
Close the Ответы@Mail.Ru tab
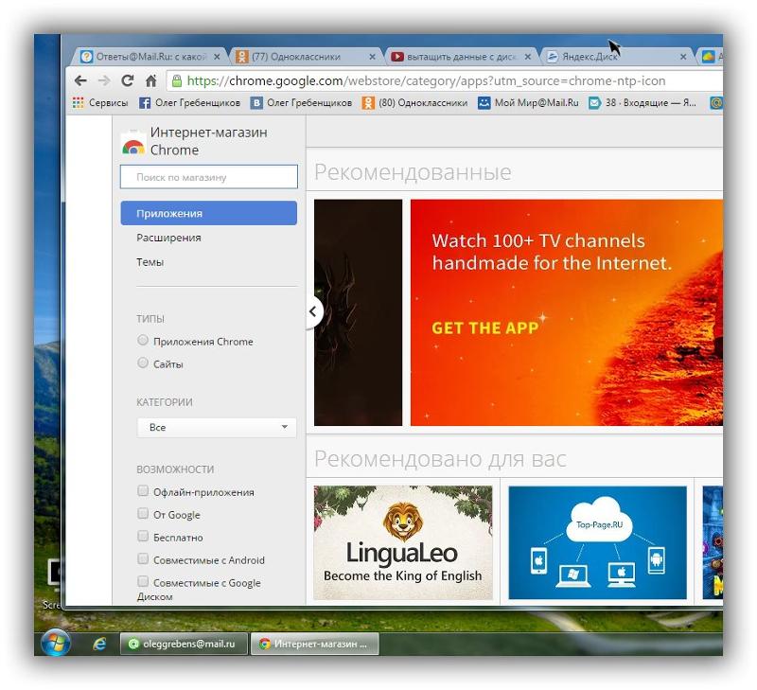pyautogui.click(x=218, y=57)
